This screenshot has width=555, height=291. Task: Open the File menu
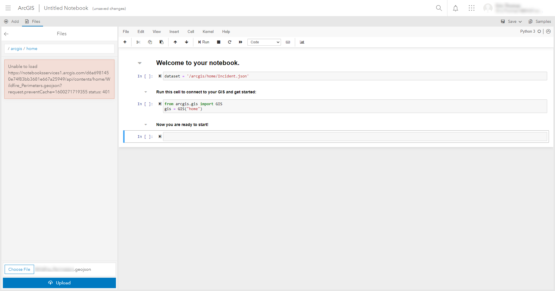(x=126, y=32)
